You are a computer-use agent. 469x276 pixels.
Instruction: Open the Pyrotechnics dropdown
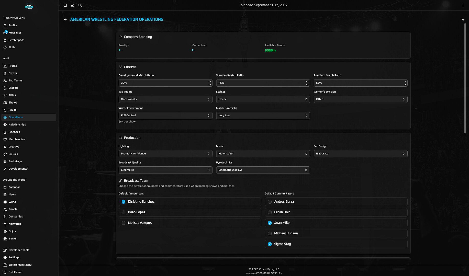click(x=263, y=170)
